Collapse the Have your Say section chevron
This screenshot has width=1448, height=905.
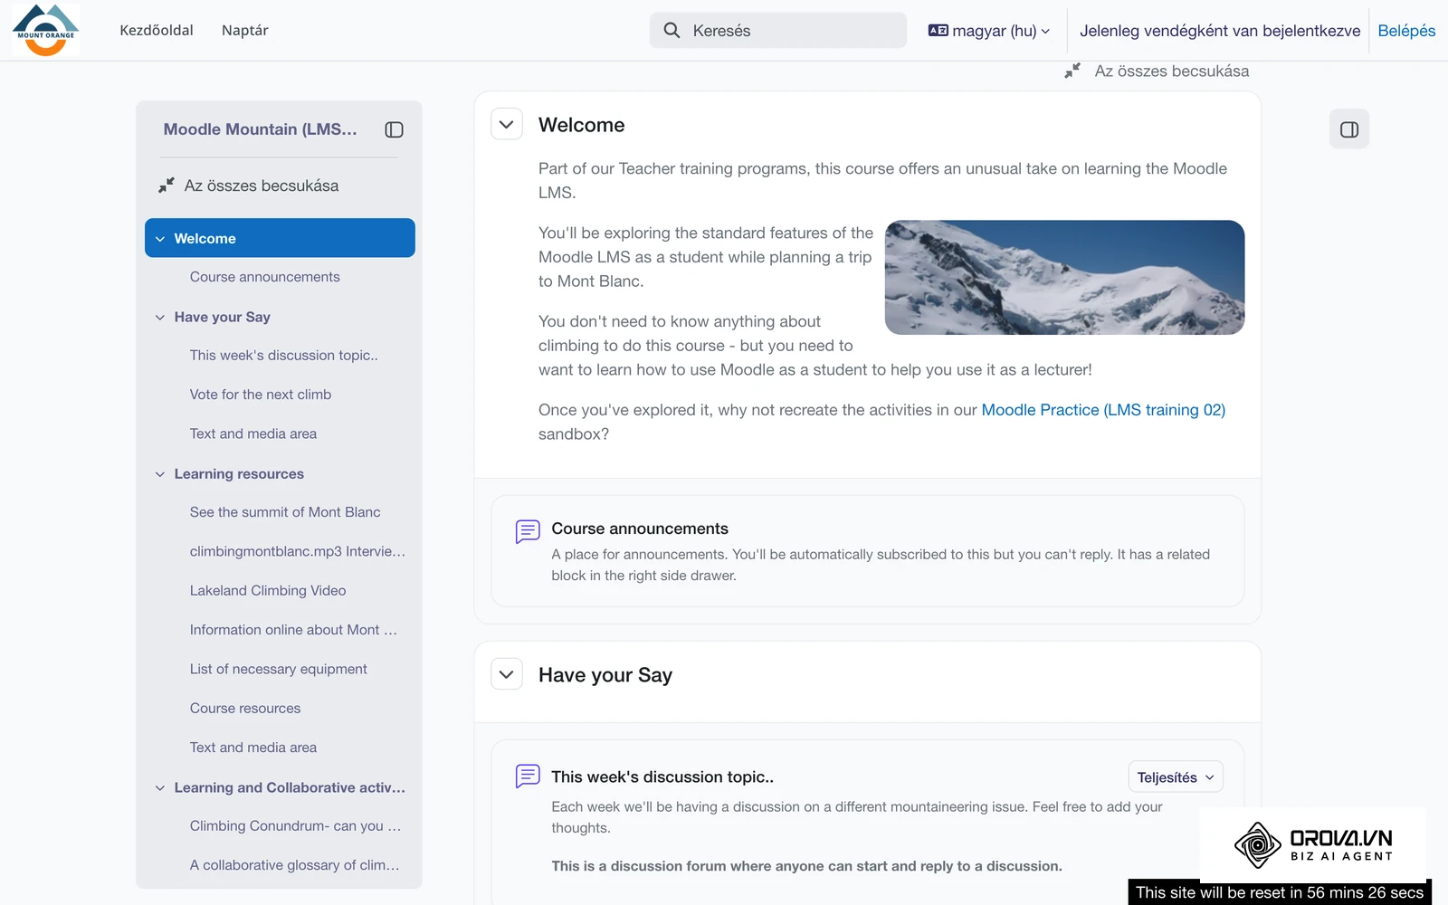[x=507, y=674]
